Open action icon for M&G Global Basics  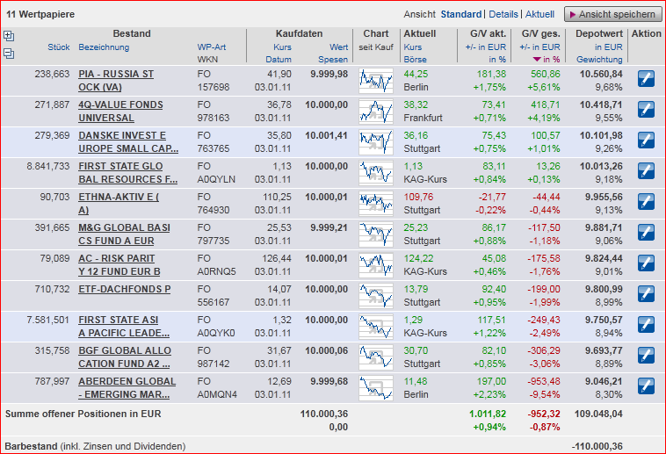(646, 234)
